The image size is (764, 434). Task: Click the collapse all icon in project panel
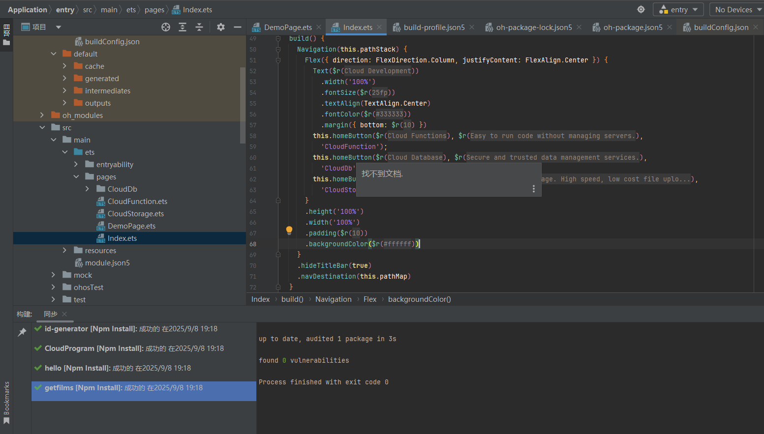199,27
